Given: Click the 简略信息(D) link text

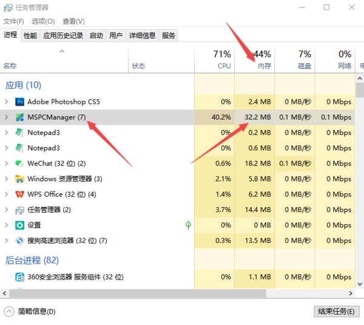Looking at the screenshot, I should coord(37,312).
